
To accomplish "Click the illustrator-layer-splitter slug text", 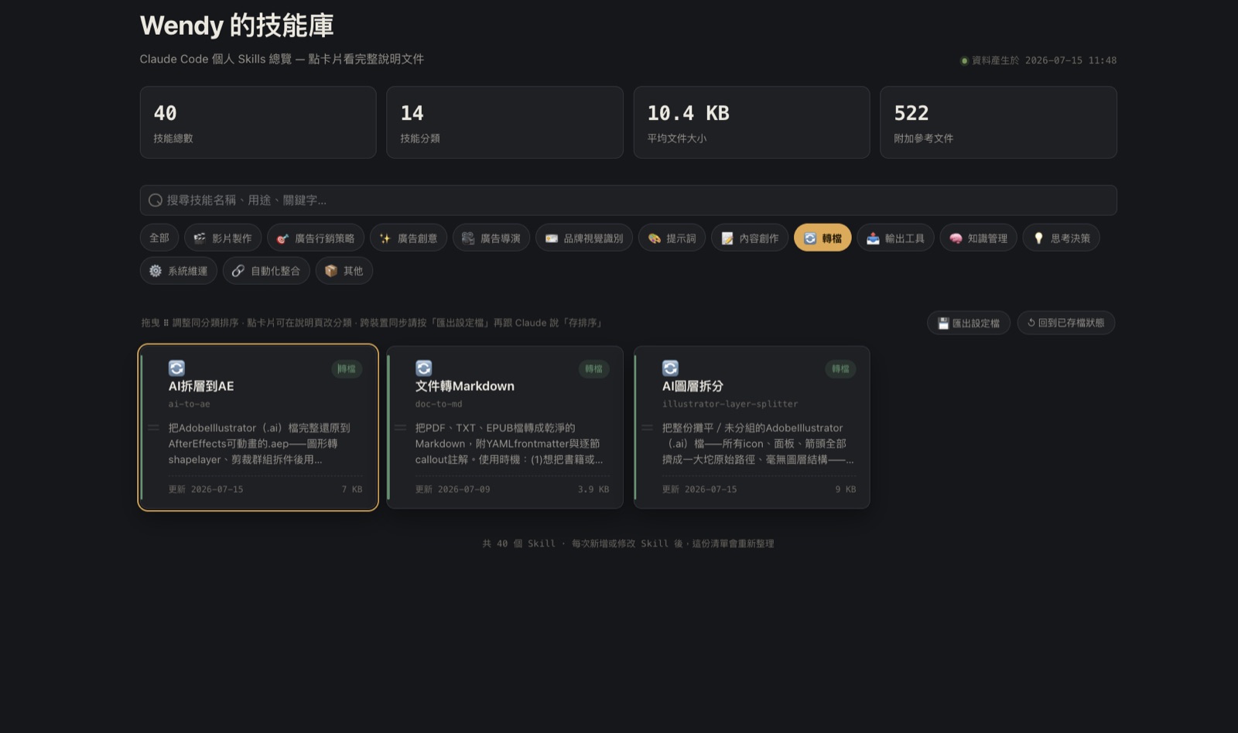I will pos(730,404).
